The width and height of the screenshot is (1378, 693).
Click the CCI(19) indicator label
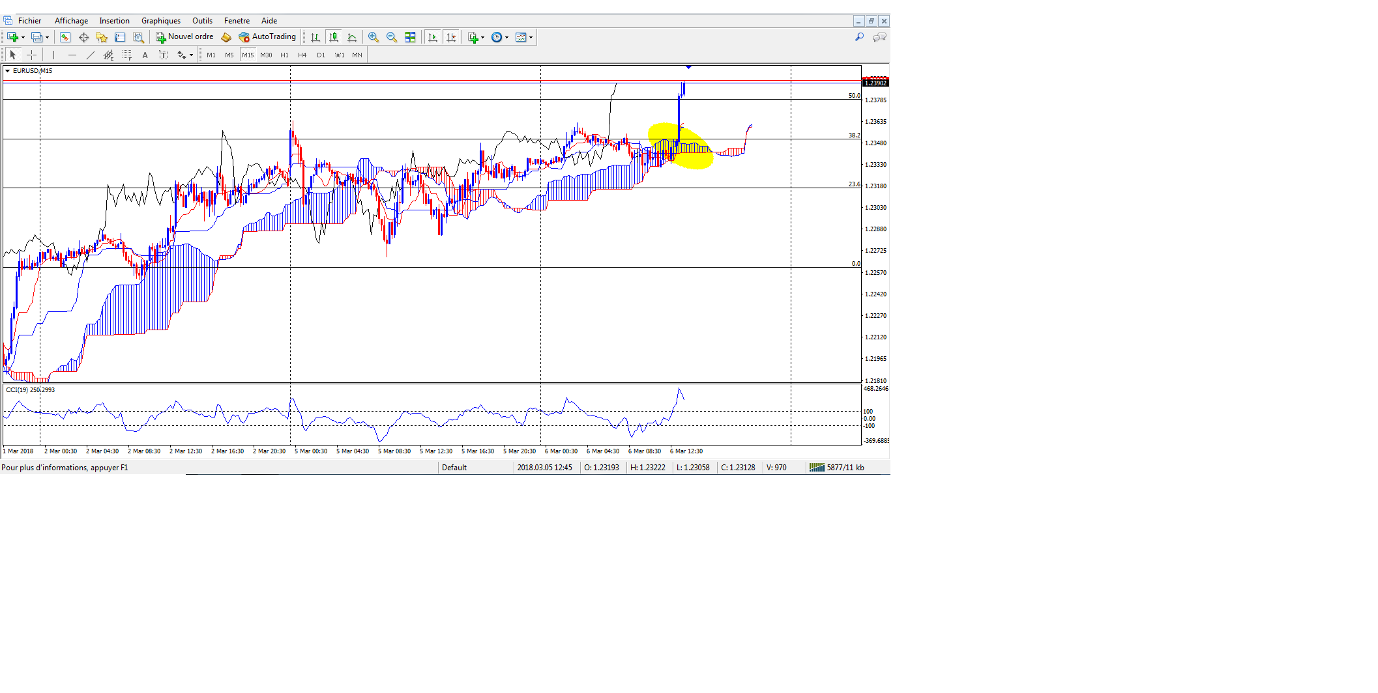(30, 389)
